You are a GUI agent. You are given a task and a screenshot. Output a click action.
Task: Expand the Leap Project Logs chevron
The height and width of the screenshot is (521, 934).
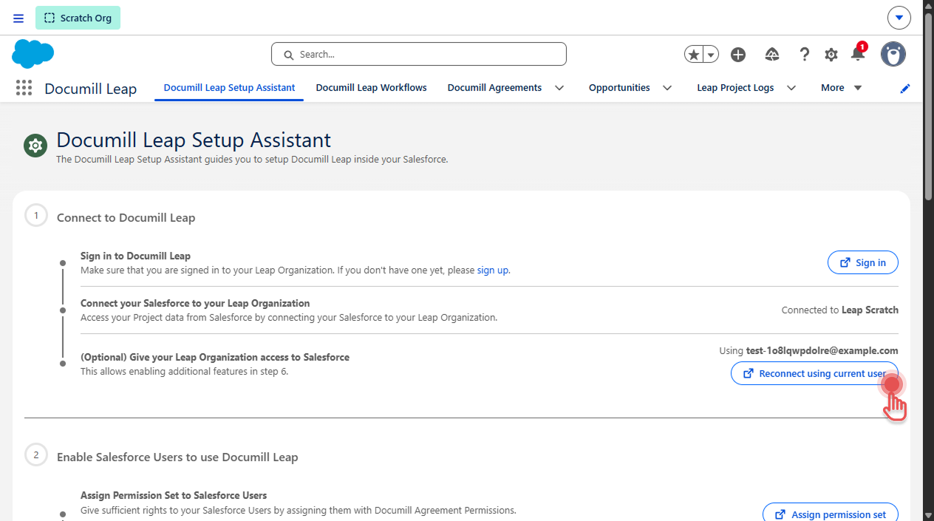click(791, 88)
